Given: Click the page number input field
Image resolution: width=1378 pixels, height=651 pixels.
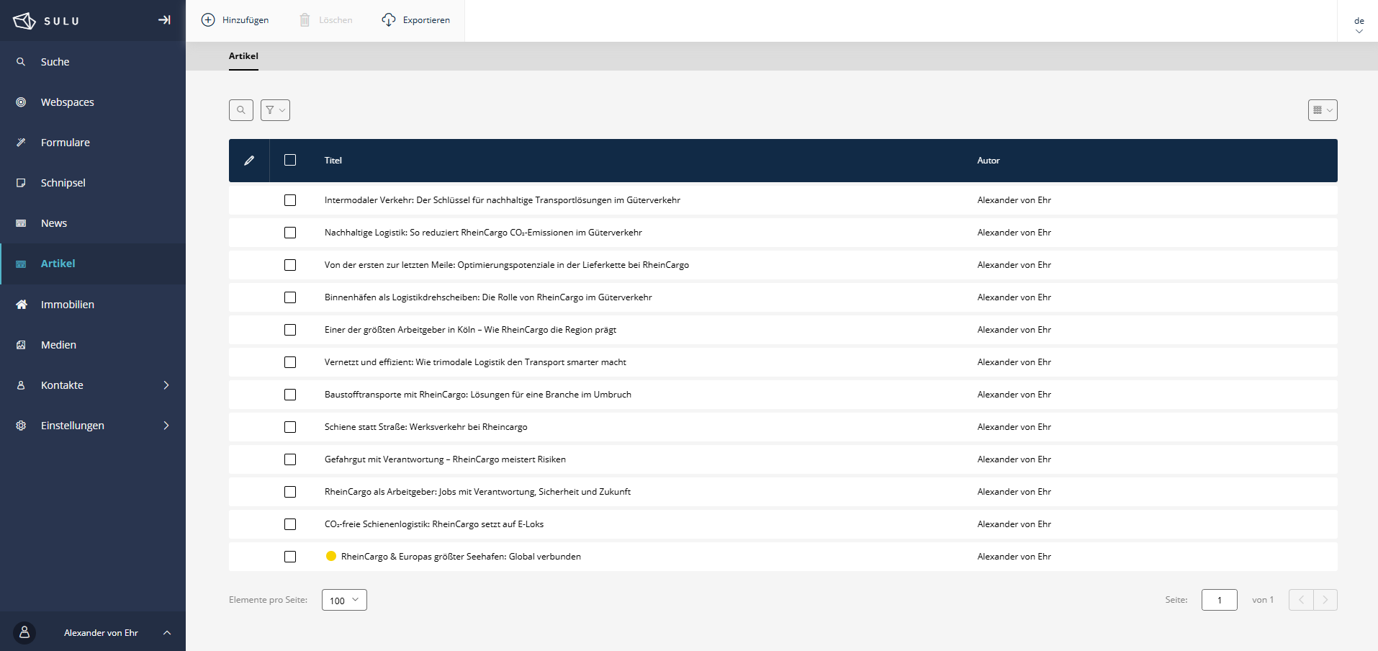Looking at the screenshot, I should (1219, 600).
